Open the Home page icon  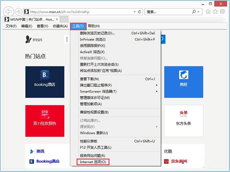(x=208, y=11)
